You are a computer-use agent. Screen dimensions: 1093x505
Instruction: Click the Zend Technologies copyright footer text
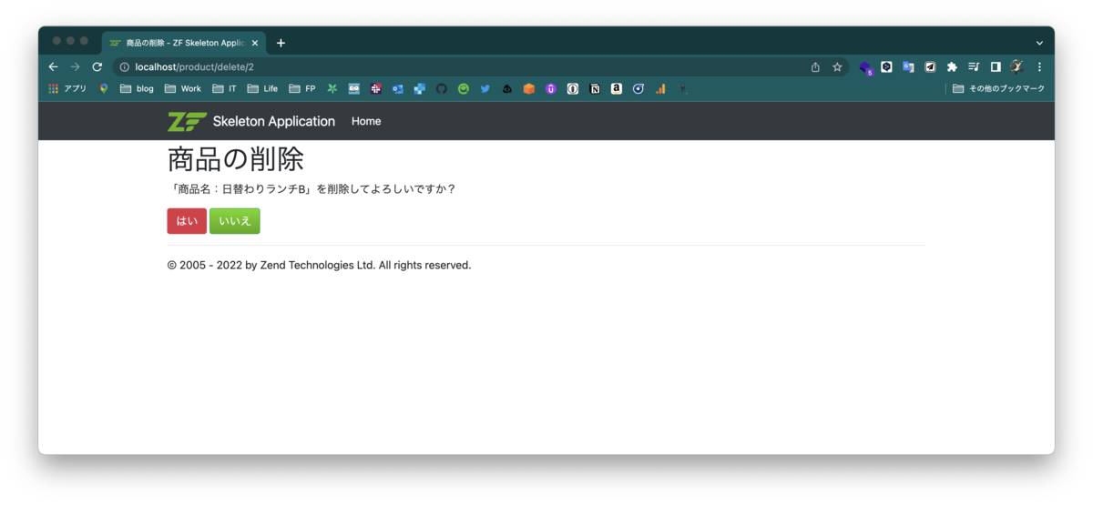point(319,266)
